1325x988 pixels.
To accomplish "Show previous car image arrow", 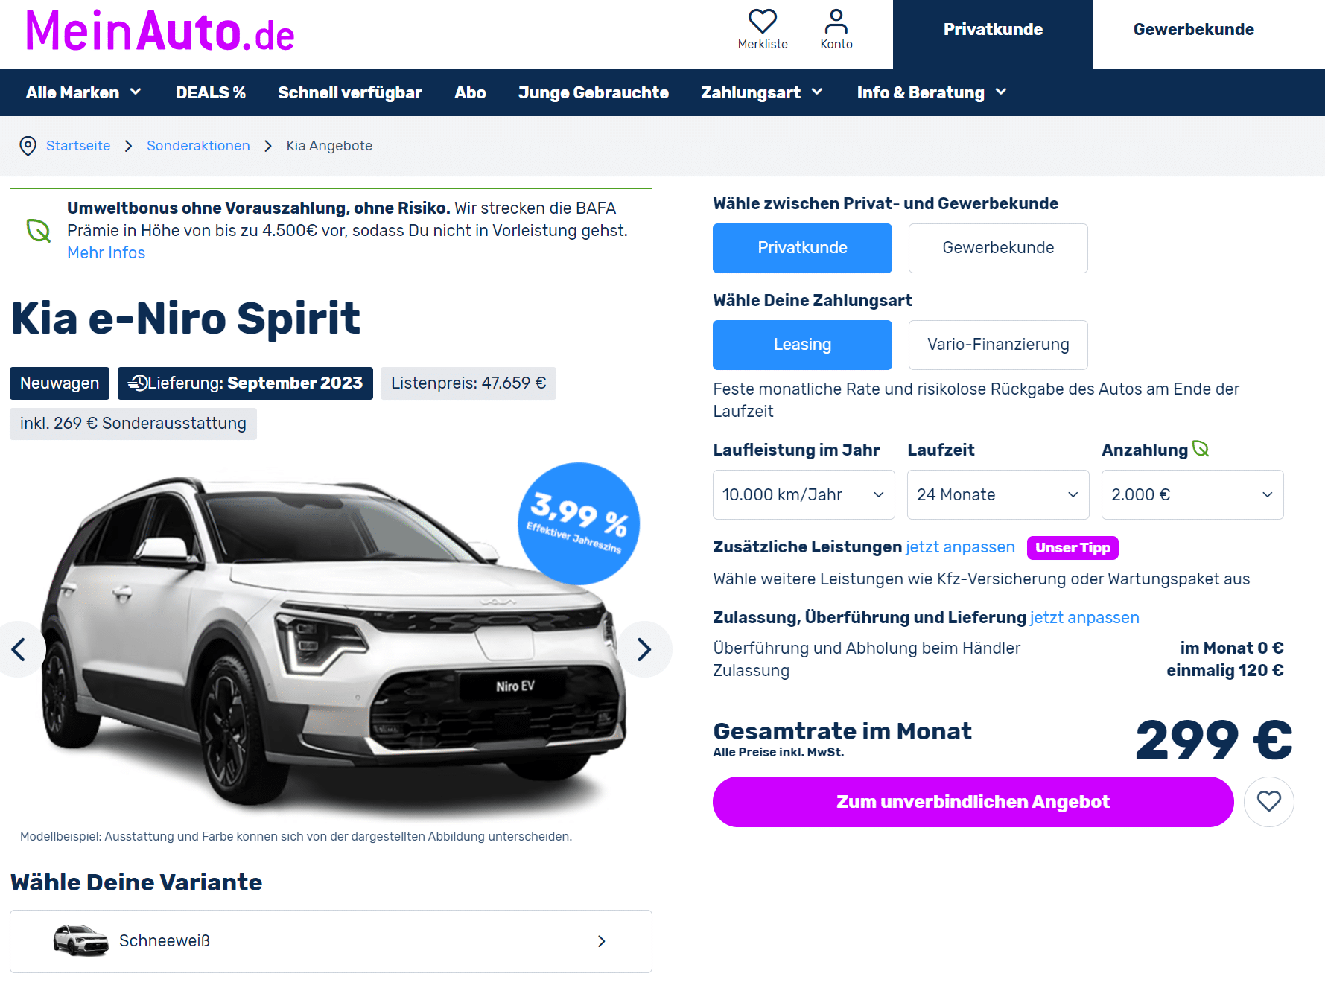I will coord(19,649).
